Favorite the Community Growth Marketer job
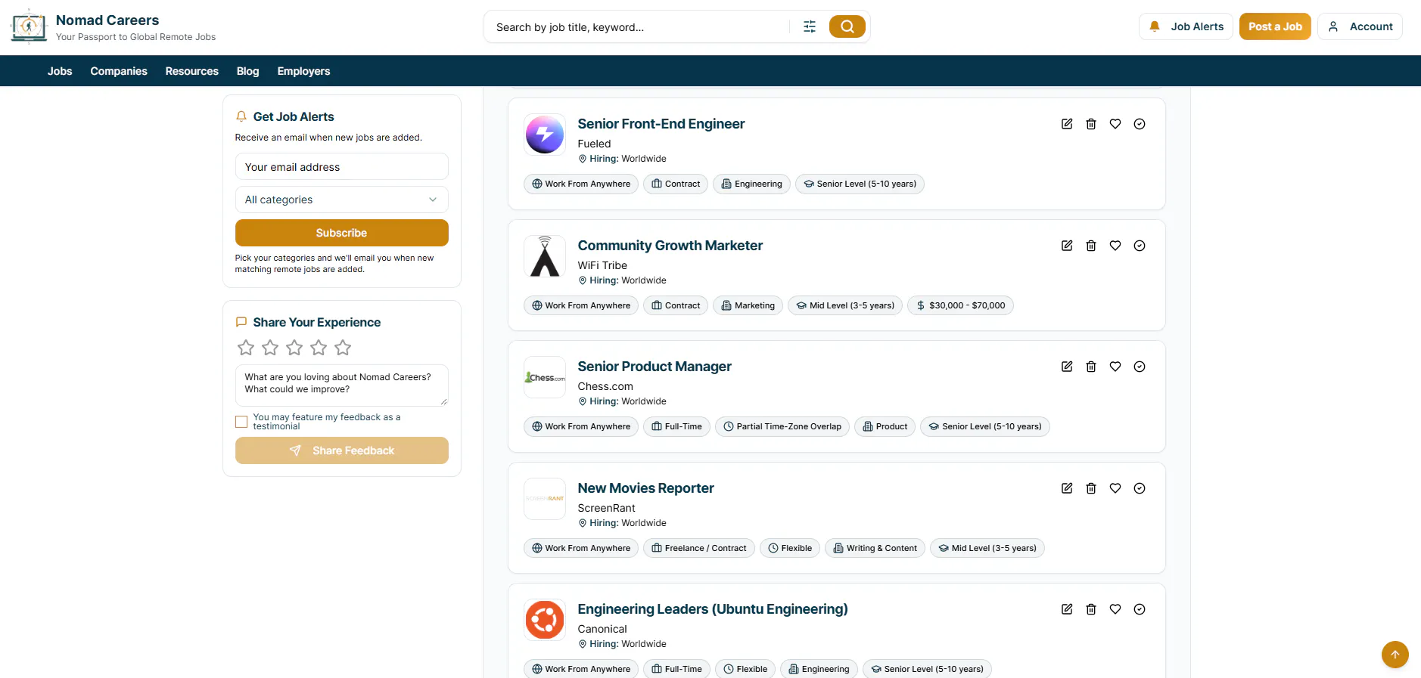This screenshot has height=678, width=1421. [x=1115, y=246]
